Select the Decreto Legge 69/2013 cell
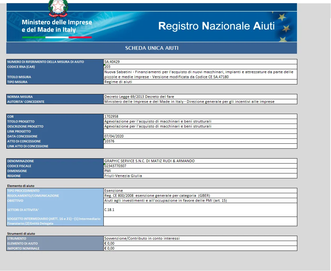331x271 pixels. point(200,97)
